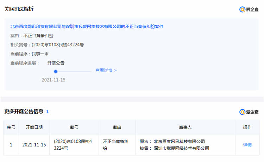Screen dimensions: 264x162
Task: Click the 序号 column header
Action: [x=11, y=127]
